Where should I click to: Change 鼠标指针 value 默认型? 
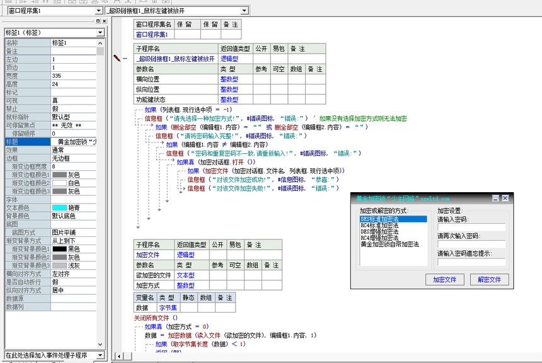pos(74,117)
